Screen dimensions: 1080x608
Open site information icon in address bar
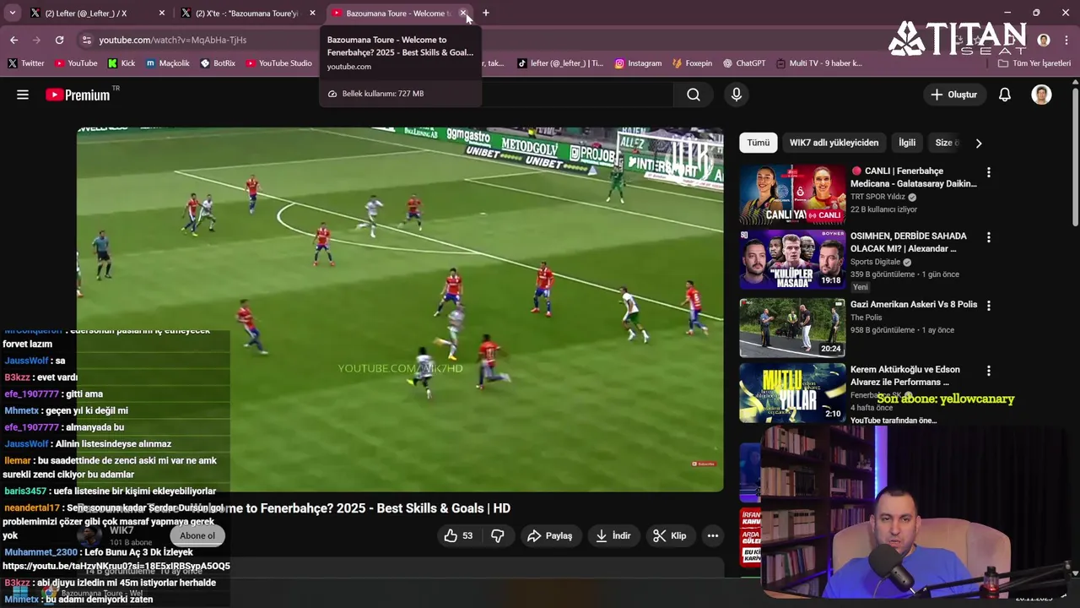tap(86, 40)
